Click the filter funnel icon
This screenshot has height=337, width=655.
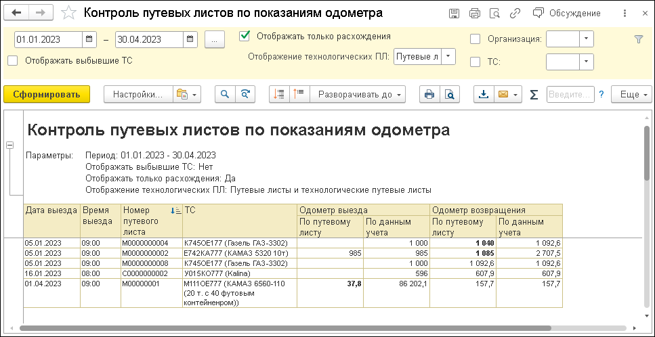tap(638, 39)
